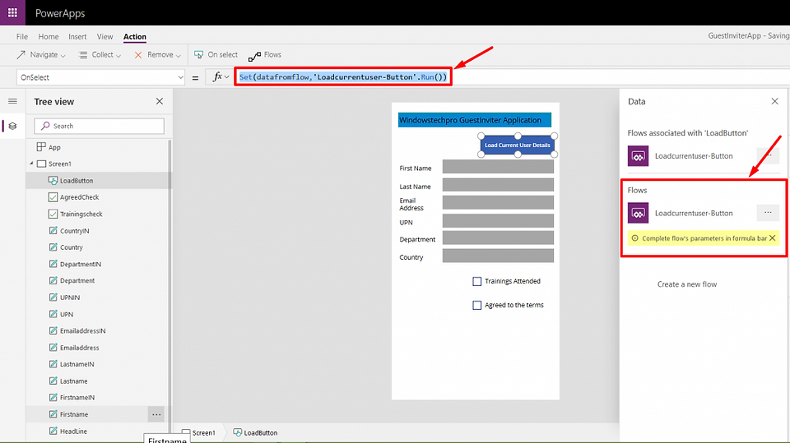Open the Insert tab
790x443 pixels.
pyautogui.click(x=77, y=37)
